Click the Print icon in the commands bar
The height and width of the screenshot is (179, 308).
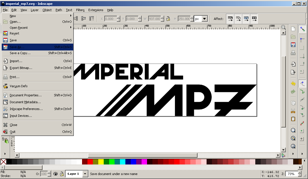[293, 53]
